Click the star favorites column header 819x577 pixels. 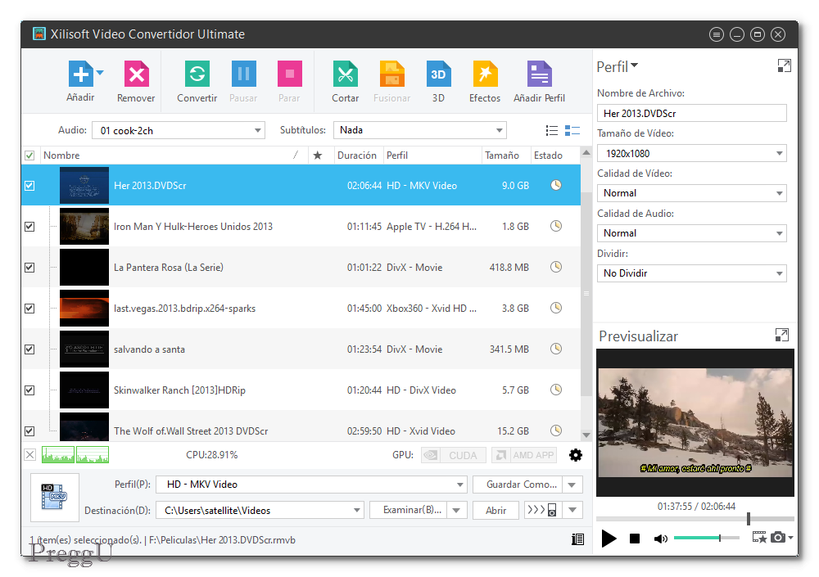pyautogui.click(x=318, y=156)
